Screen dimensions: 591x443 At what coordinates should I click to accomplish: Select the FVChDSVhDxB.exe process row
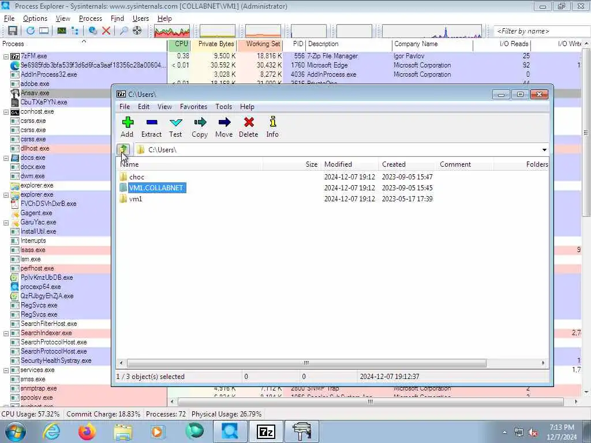57,204
